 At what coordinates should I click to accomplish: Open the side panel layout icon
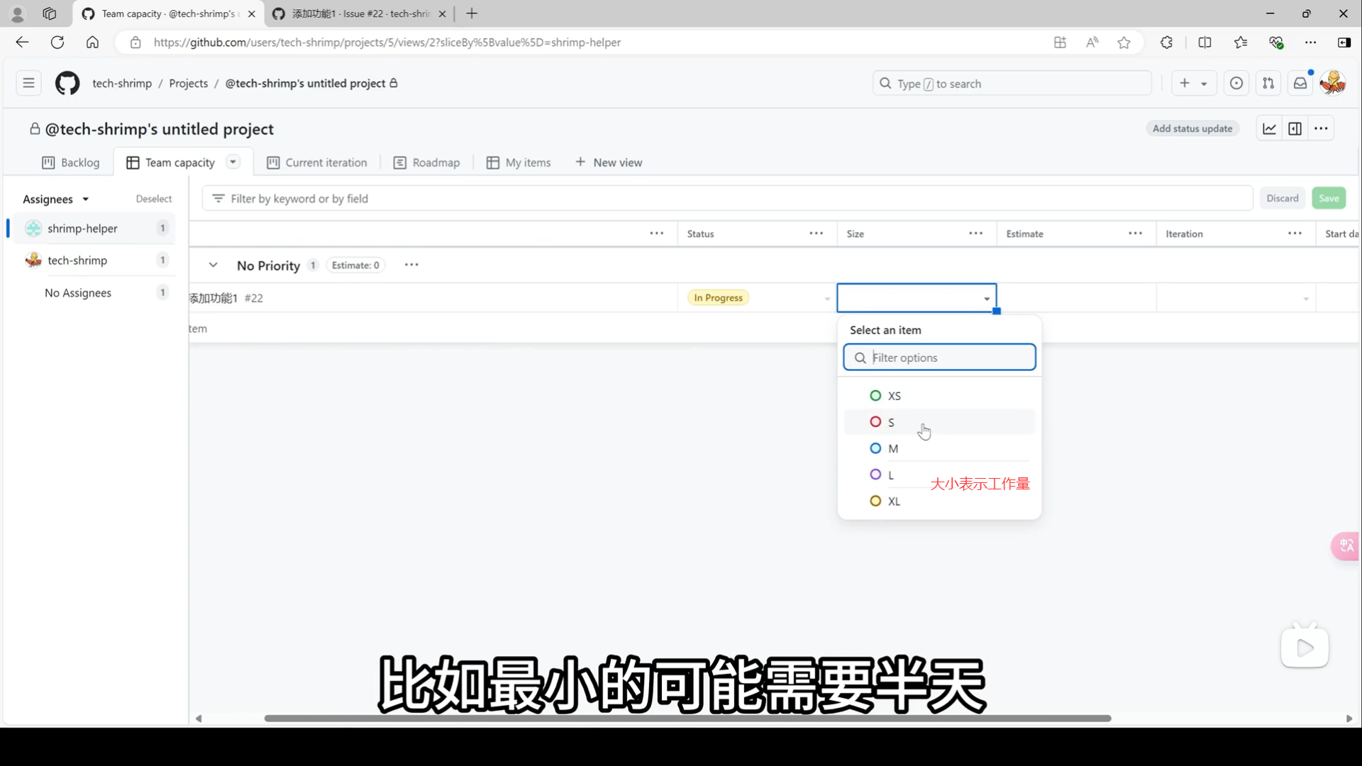1295,128
